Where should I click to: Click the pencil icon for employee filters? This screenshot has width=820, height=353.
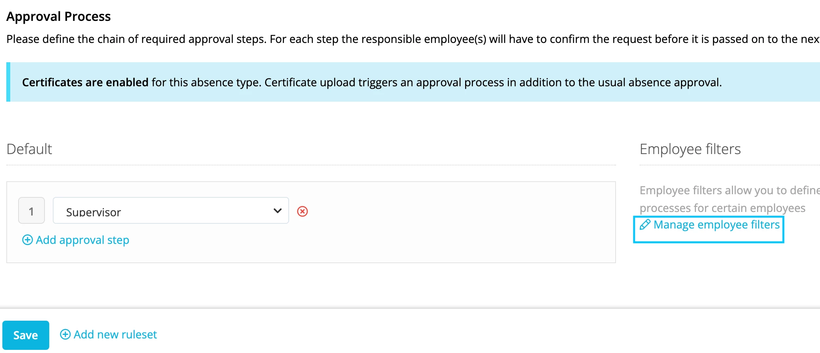(645, 225)
